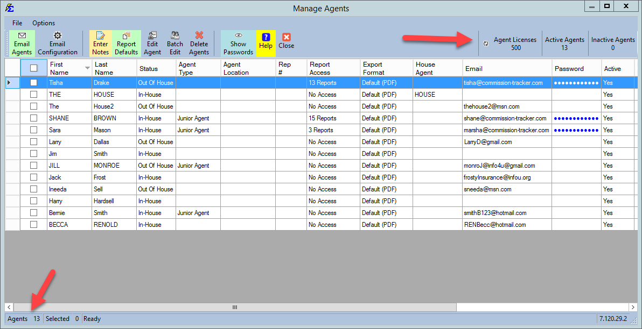Click the Report Access column header
642x329 pixels.
coord(333,68)
